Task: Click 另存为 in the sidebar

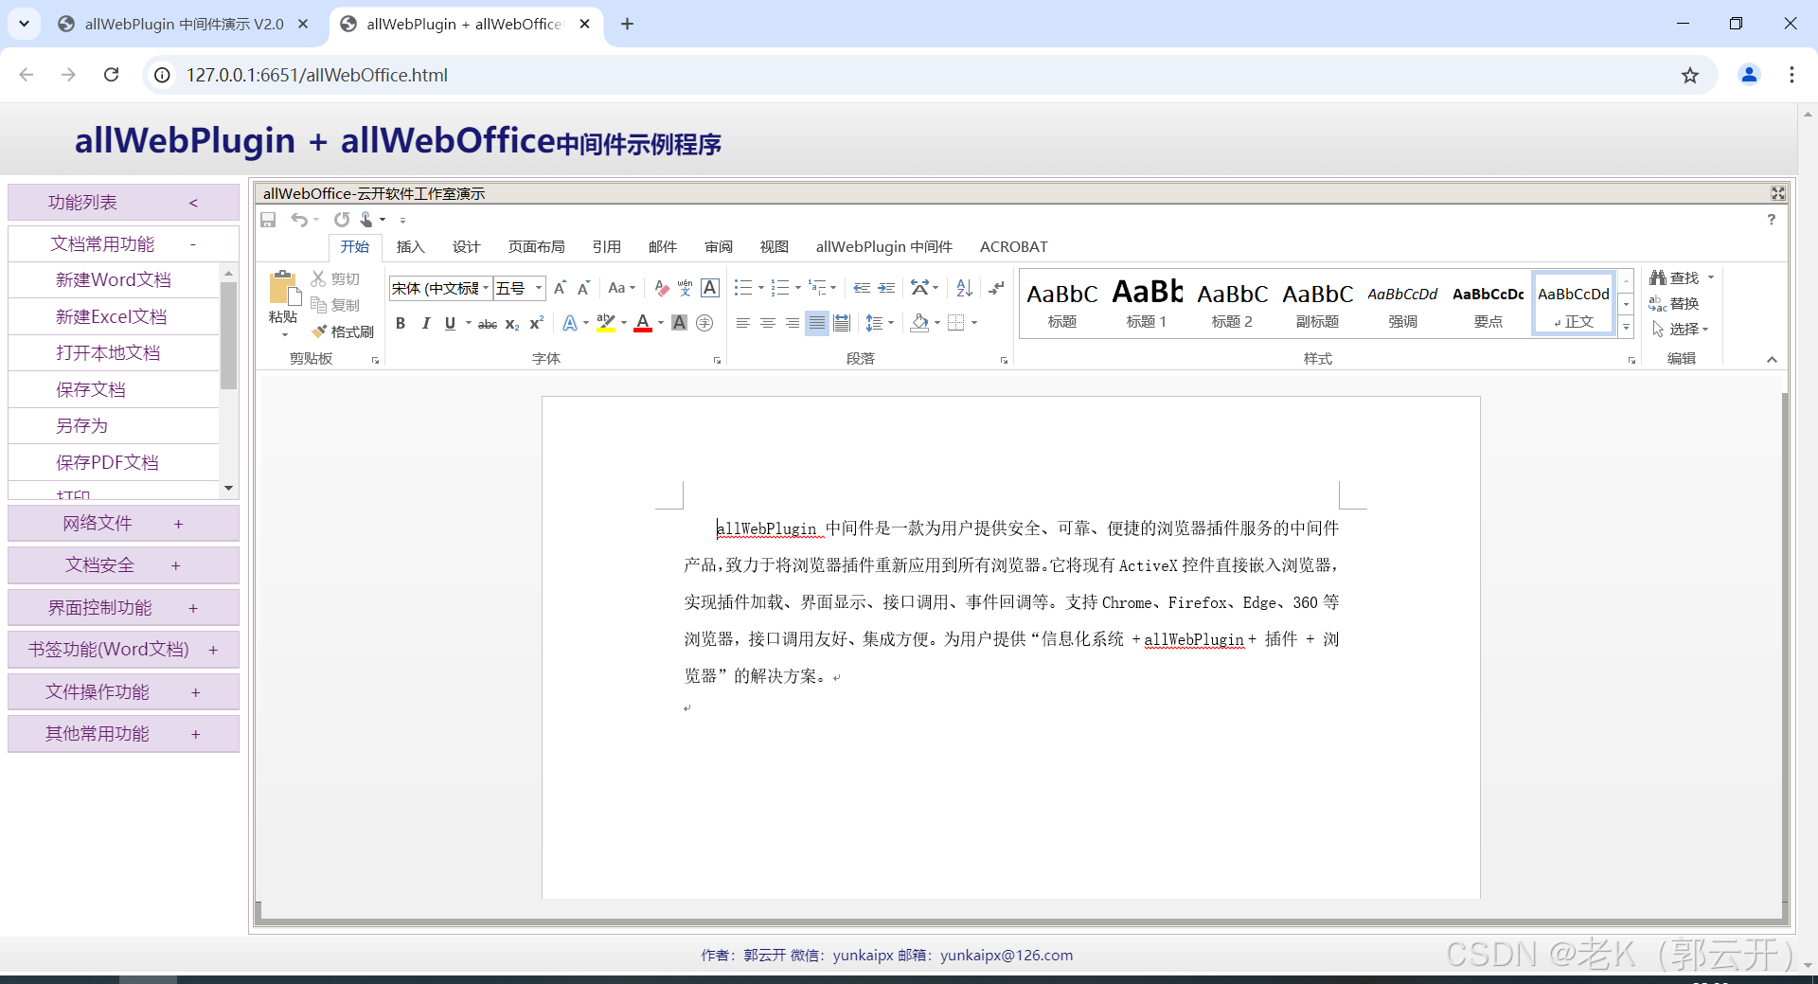Action: (114, 426)
